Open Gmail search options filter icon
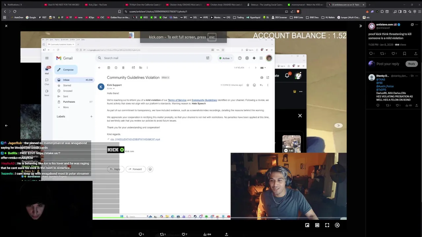The height and width of the screenshot is (237, 422). [x=208, y=58]
